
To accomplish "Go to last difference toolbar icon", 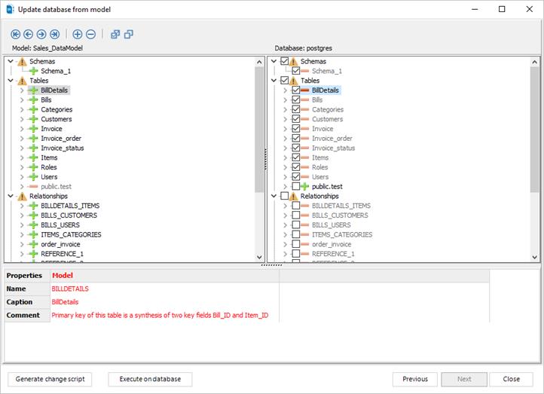I will (x=55, y=34).
